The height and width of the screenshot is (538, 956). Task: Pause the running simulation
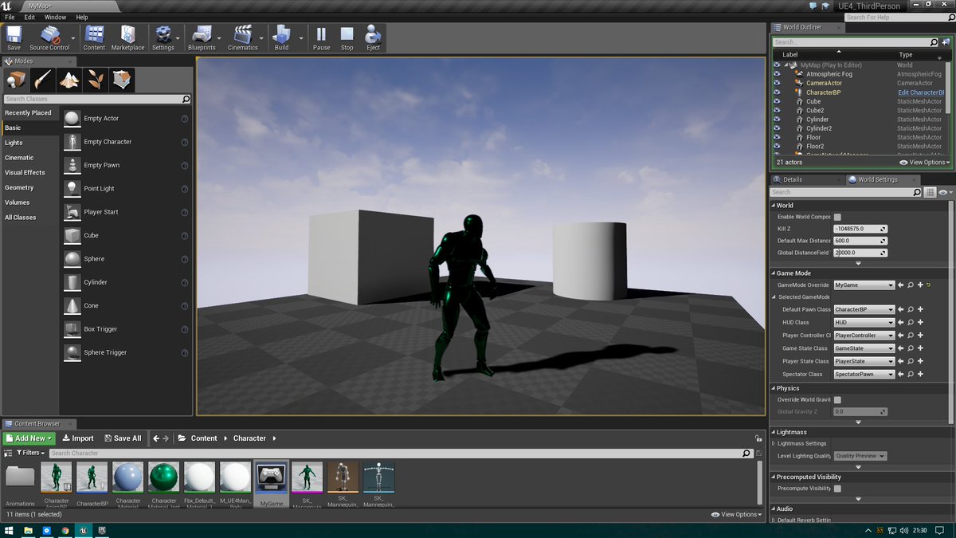click(x=321, y=37)
